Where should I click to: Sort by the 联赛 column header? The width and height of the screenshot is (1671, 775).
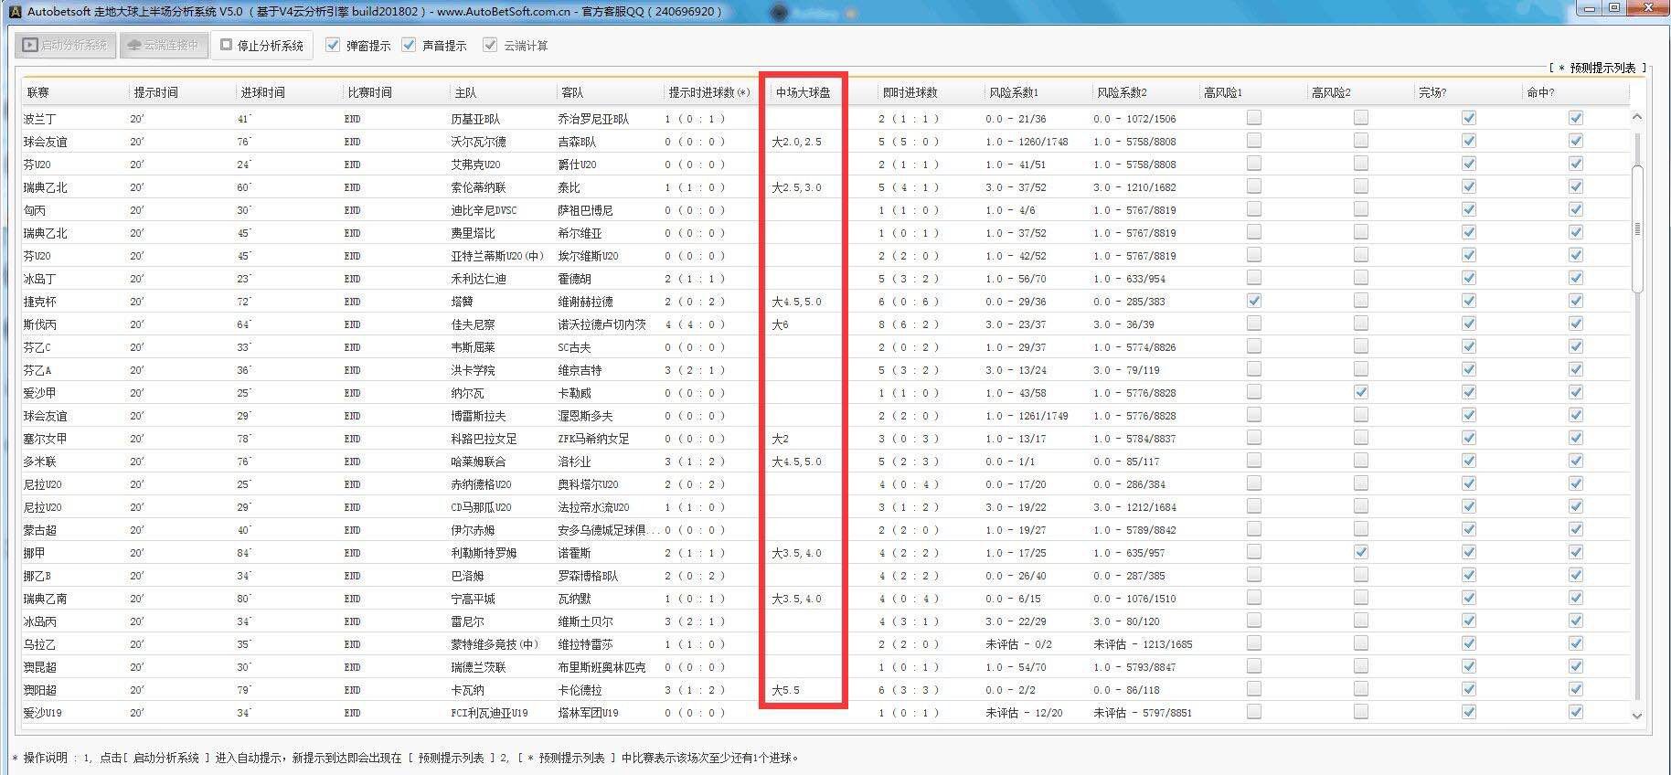[38, 92]
